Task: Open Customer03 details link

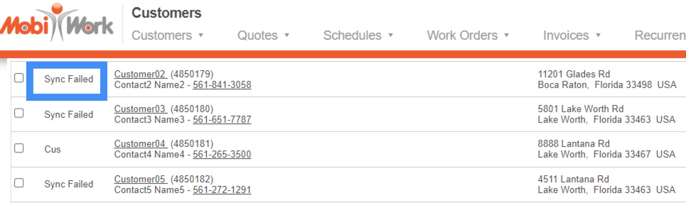Action: (140, 109)
